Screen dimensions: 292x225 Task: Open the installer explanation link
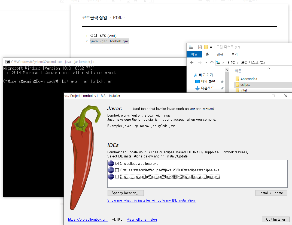click(151, 200)
